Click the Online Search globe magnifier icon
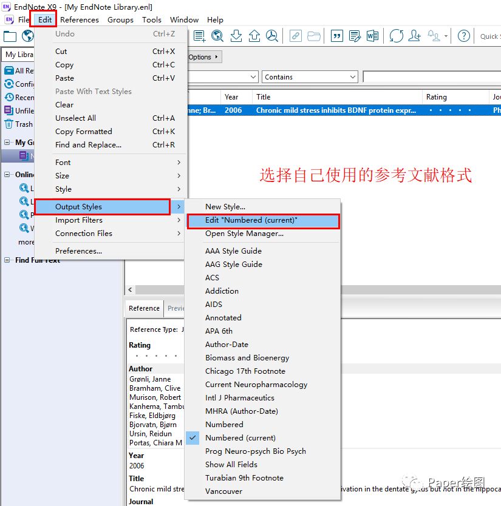 [x=217, y=36]
